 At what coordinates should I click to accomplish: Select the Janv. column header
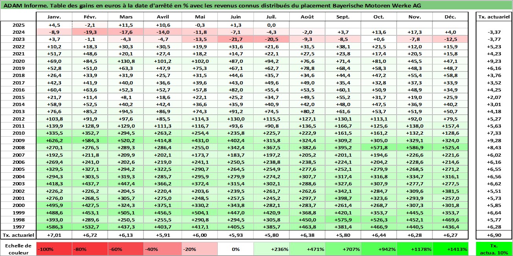click(54, 17)
